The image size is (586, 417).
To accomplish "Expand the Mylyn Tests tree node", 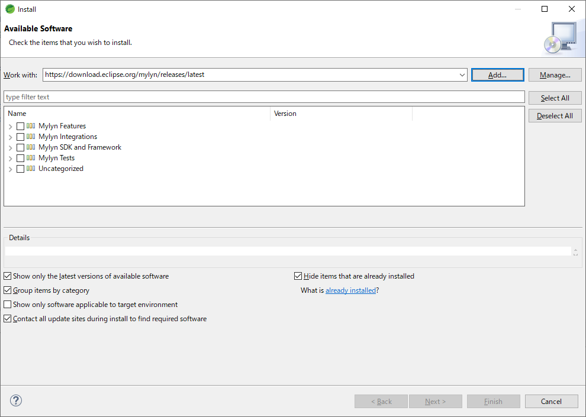I will [11, 159].
